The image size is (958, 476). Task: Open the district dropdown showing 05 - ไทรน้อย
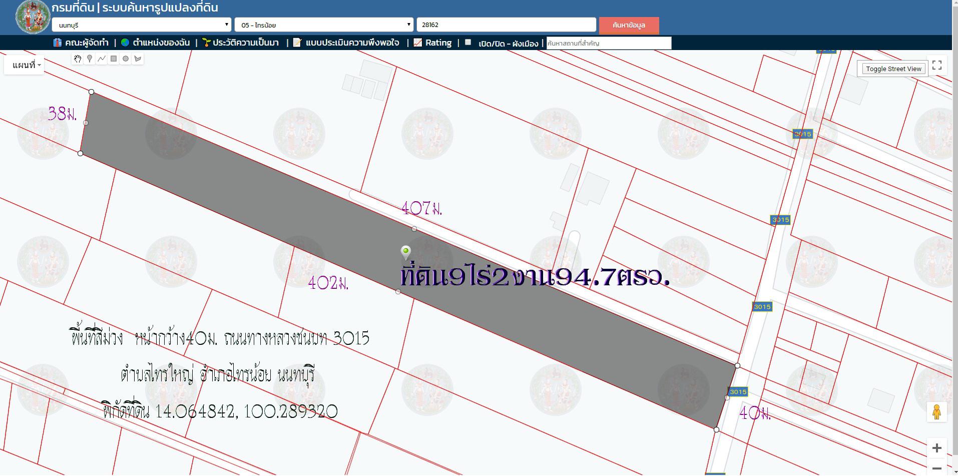coord(324,25)
